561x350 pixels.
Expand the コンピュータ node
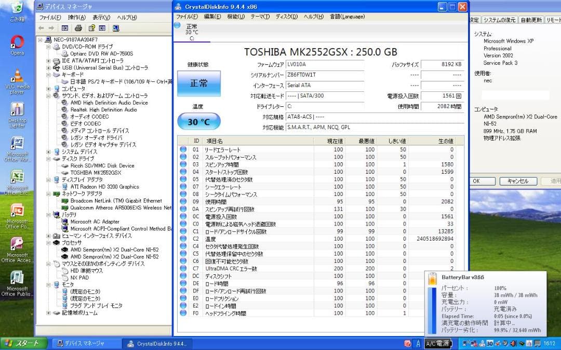click(x=48, y=89)
